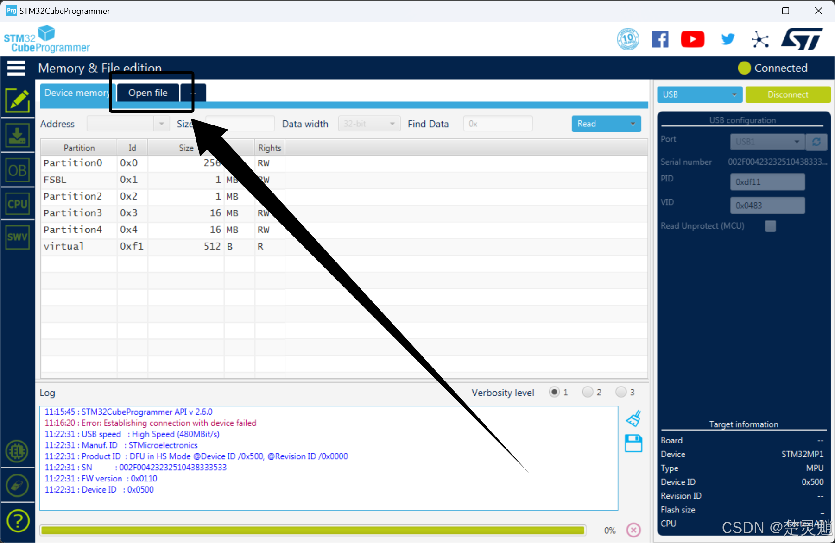Clear the log with broom icon
The width and height of the screenshot is (835, 543).
click(x=633, y=418)
